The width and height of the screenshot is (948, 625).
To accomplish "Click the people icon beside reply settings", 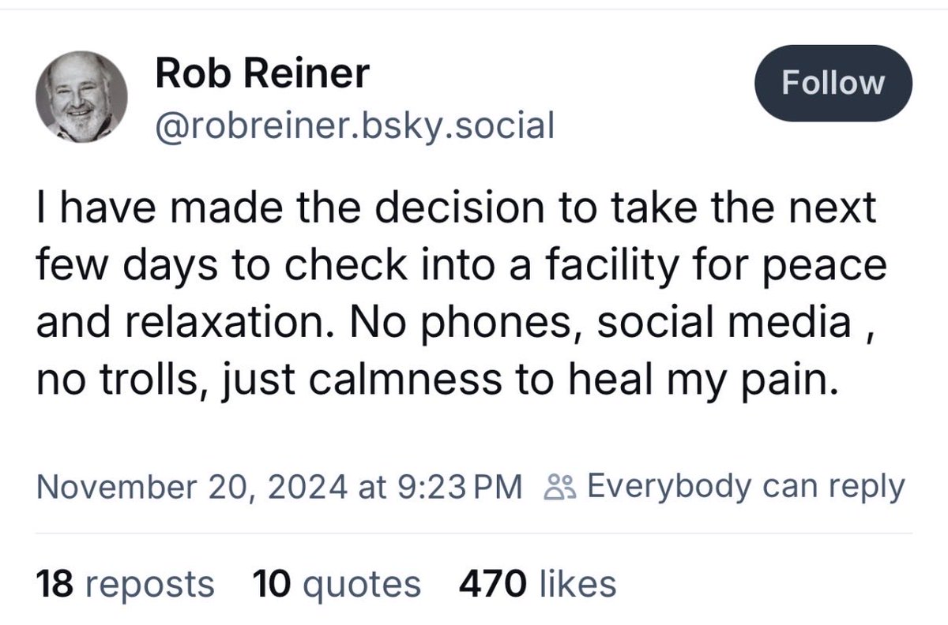I will pyautogui.click(x=558, y=488).
